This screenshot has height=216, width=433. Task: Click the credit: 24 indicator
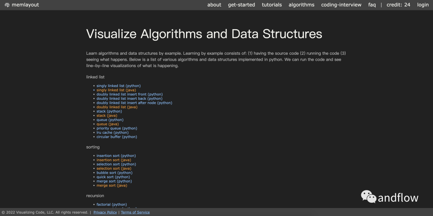398,5
